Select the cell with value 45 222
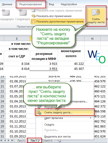Screen dimensions: 108x143 (71, 64)
